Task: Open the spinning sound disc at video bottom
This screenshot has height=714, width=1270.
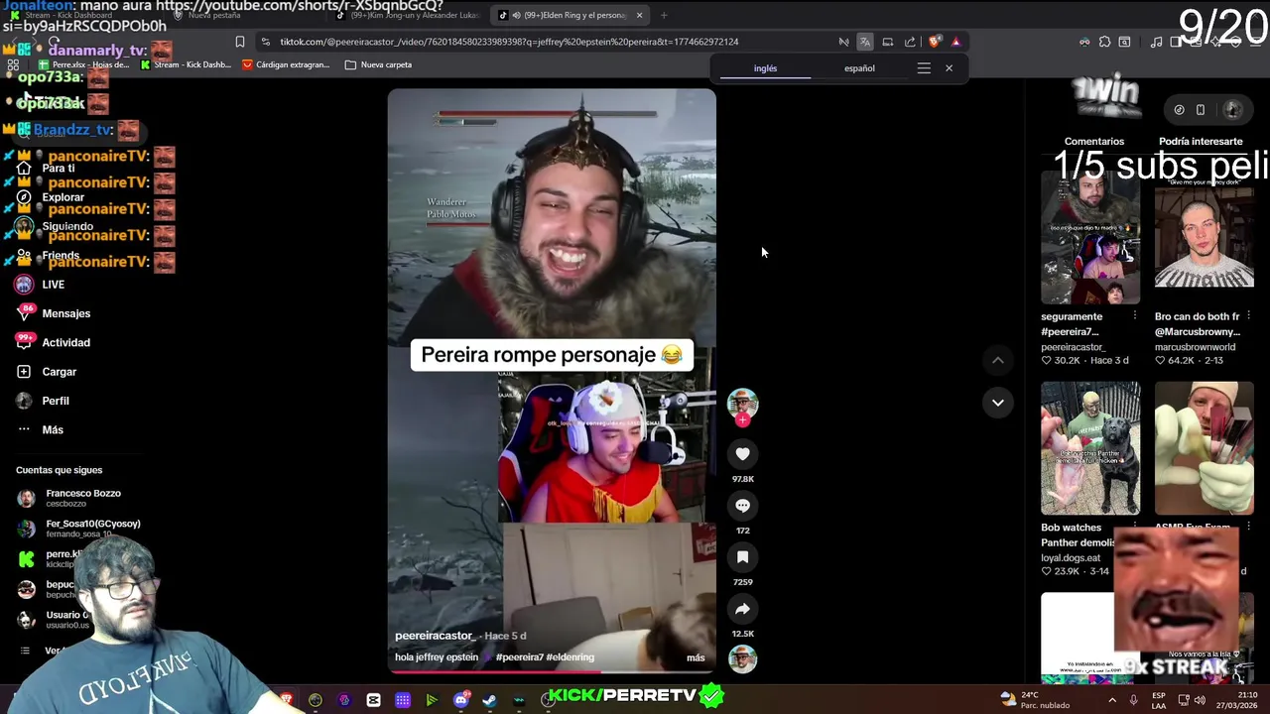Action: (742, 658)
